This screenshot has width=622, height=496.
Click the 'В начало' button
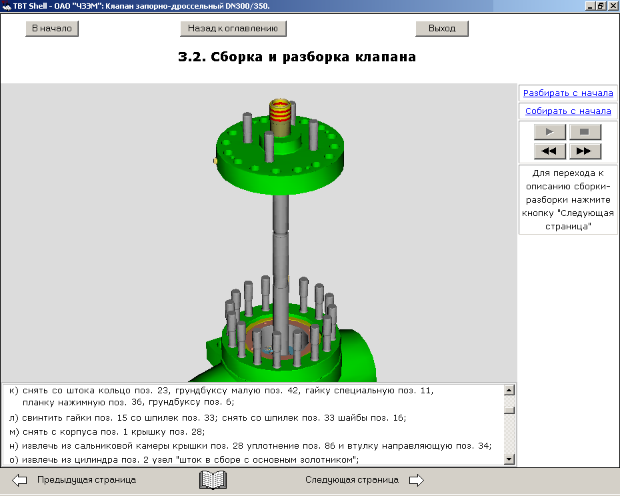(52, 29)
